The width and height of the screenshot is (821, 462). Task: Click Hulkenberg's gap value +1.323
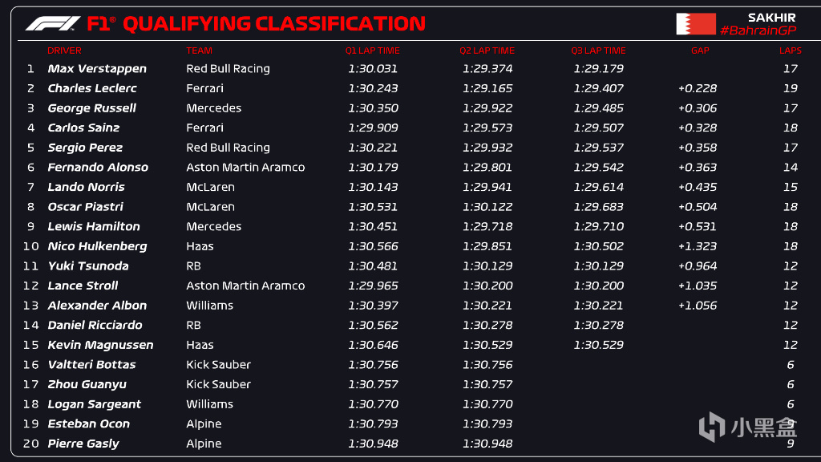698,246
